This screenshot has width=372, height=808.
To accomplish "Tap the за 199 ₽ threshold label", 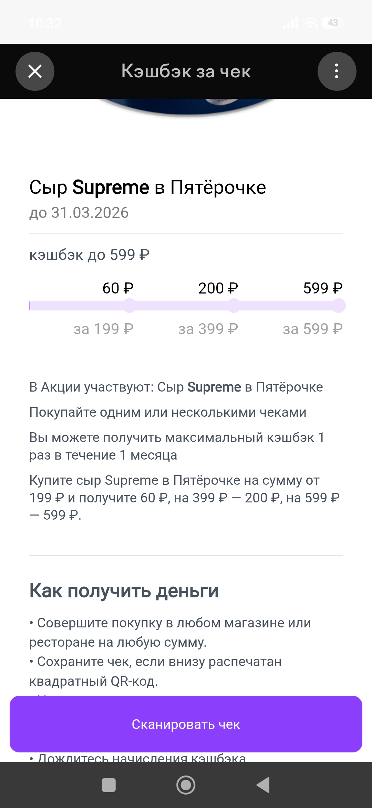I will click(103, 329).
